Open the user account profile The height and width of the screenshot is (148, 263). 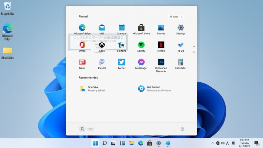[x=86, y=129]
